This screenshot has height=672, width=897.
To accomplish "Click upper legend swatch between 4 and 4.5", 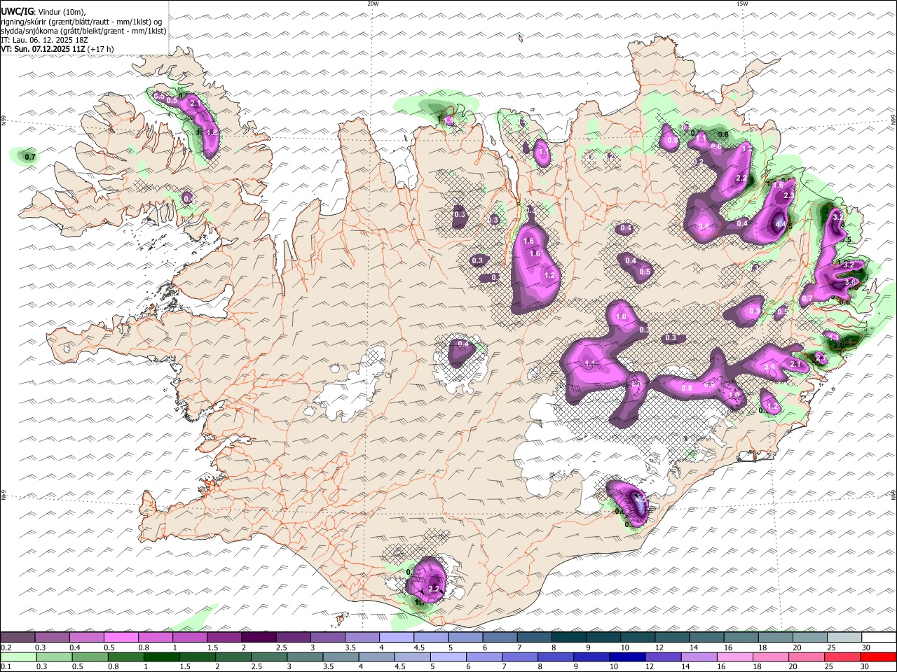I will pyautogui.click(x=397, y=638).
